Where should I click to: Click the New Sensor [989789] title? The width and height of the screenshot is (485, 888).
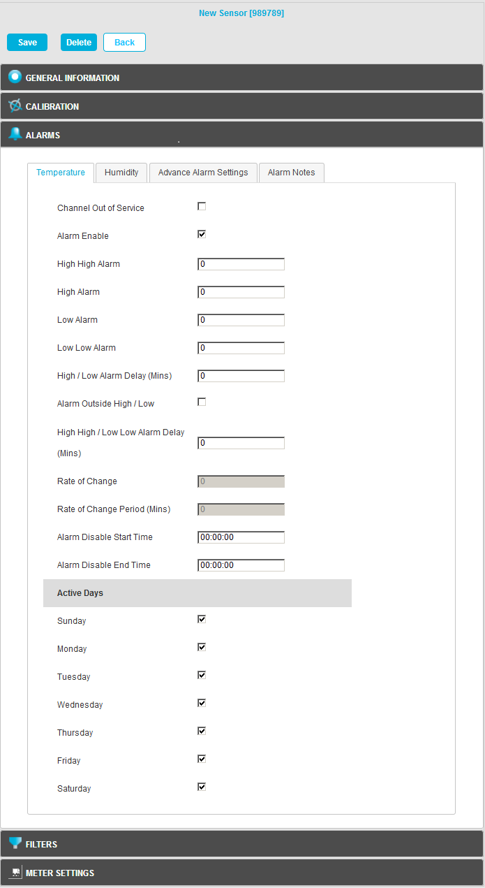241,13
